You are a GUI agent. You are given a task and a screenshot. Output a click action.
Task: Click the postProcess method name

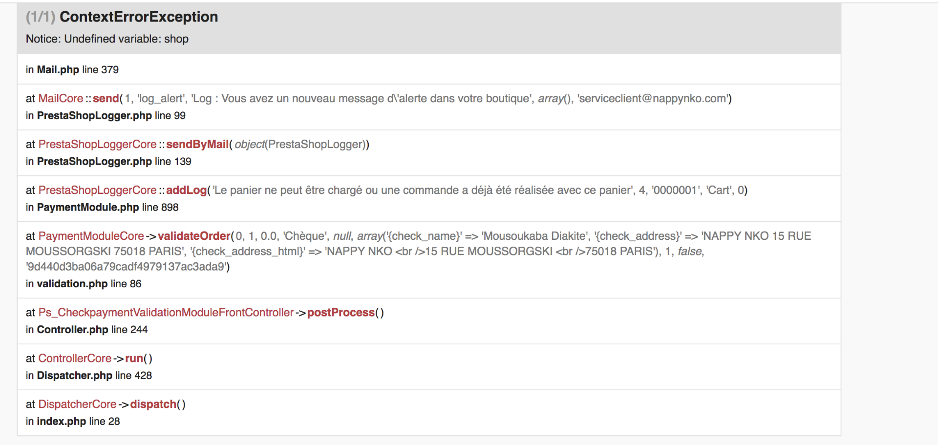[x=341, y=313]
